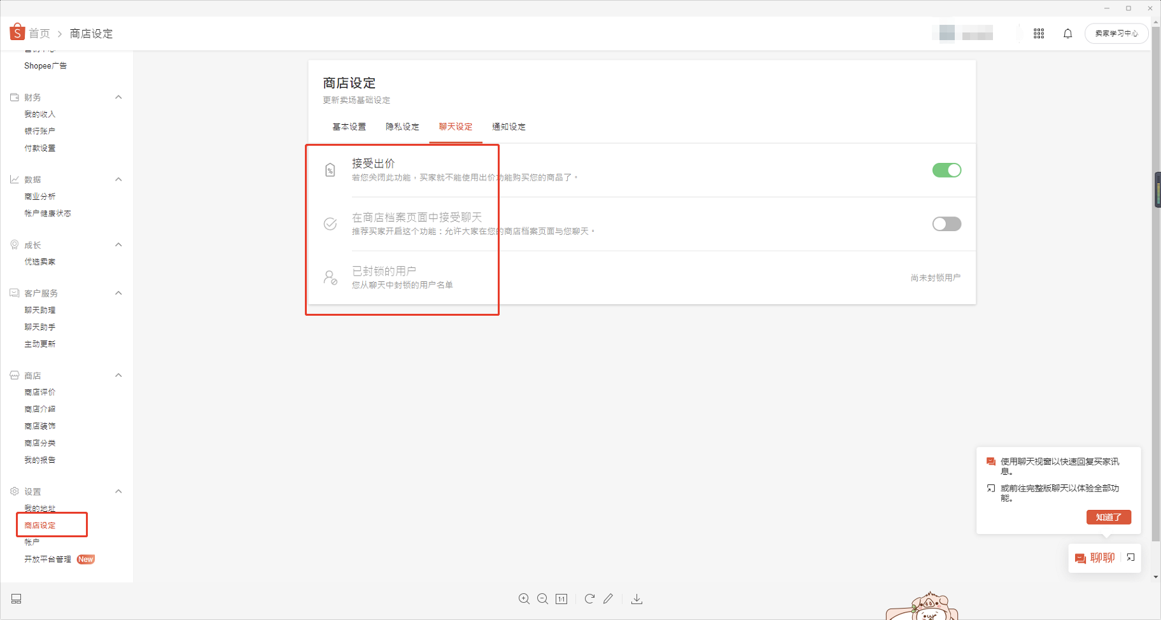This screenshot has width=1161, height=620.
Task: Click the chat-acceptance checkmark icon
Action: [330, 223]
